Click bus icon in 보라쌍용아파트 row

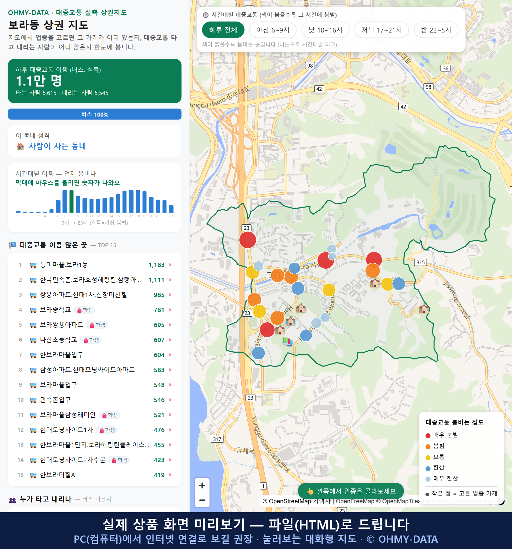[33, 325]
